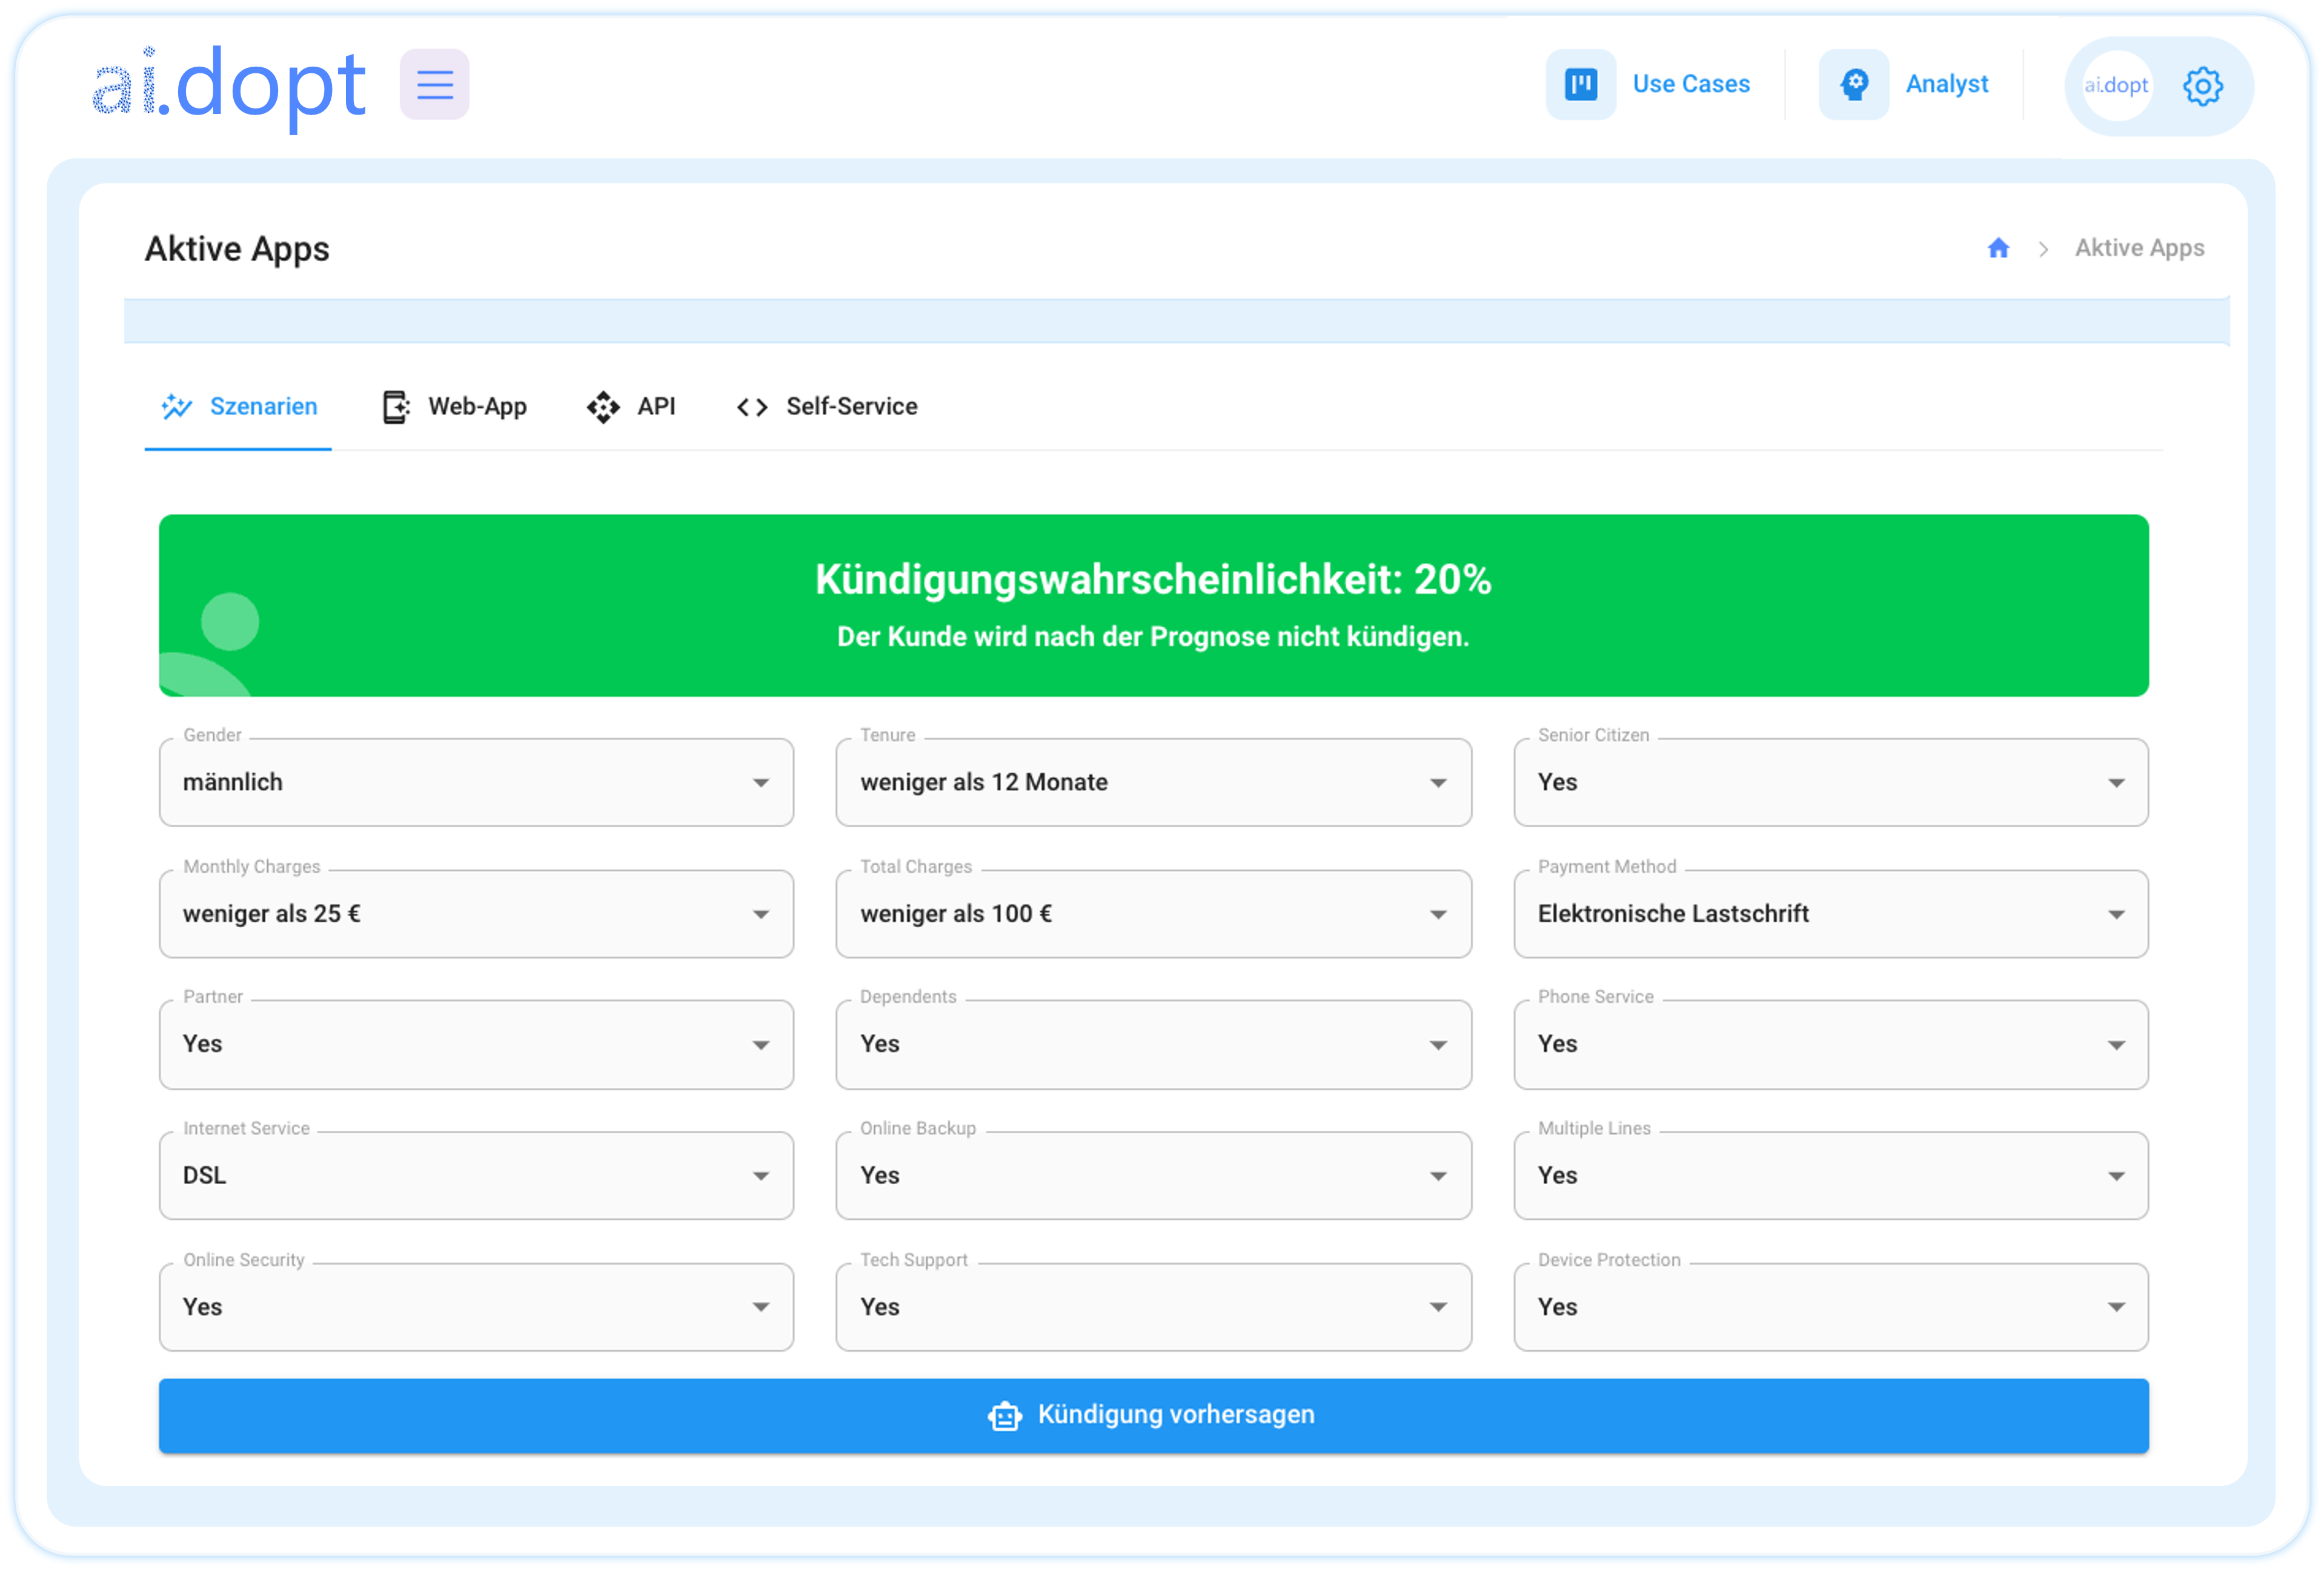Open the Partner dropdown
This screenshot has height=1572, width=2324.
coord(476,1044)
